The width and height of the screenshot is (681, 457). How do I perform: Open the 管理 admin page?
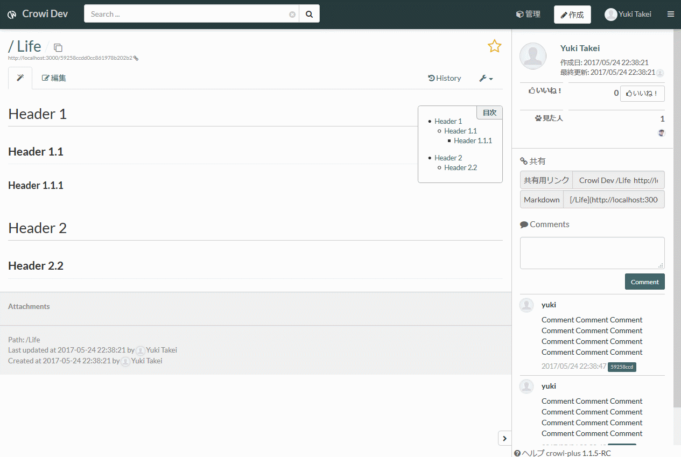tap(528, 15)
